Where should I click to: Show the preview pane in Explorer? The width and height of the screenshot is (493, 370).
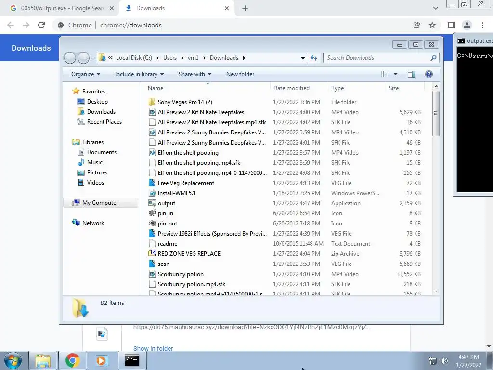pyautogui.click(x=411, y=74)
